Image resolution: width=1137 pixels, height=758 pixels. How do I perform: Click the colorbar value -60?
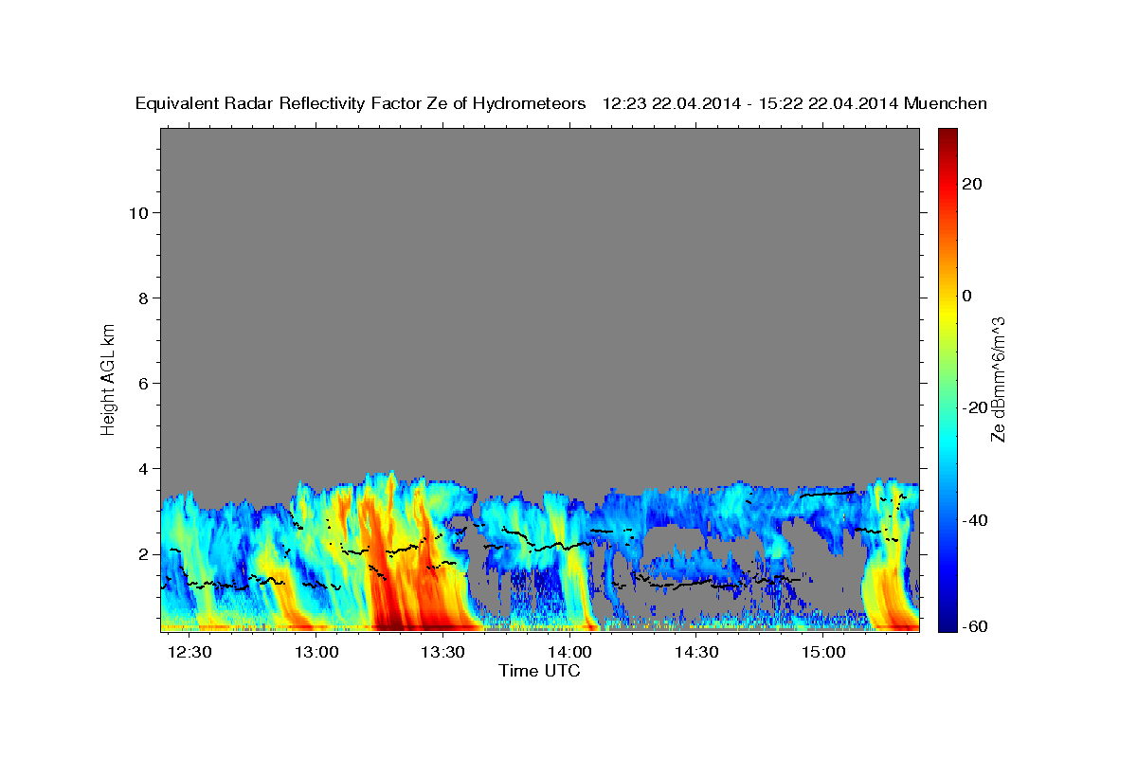974,626
